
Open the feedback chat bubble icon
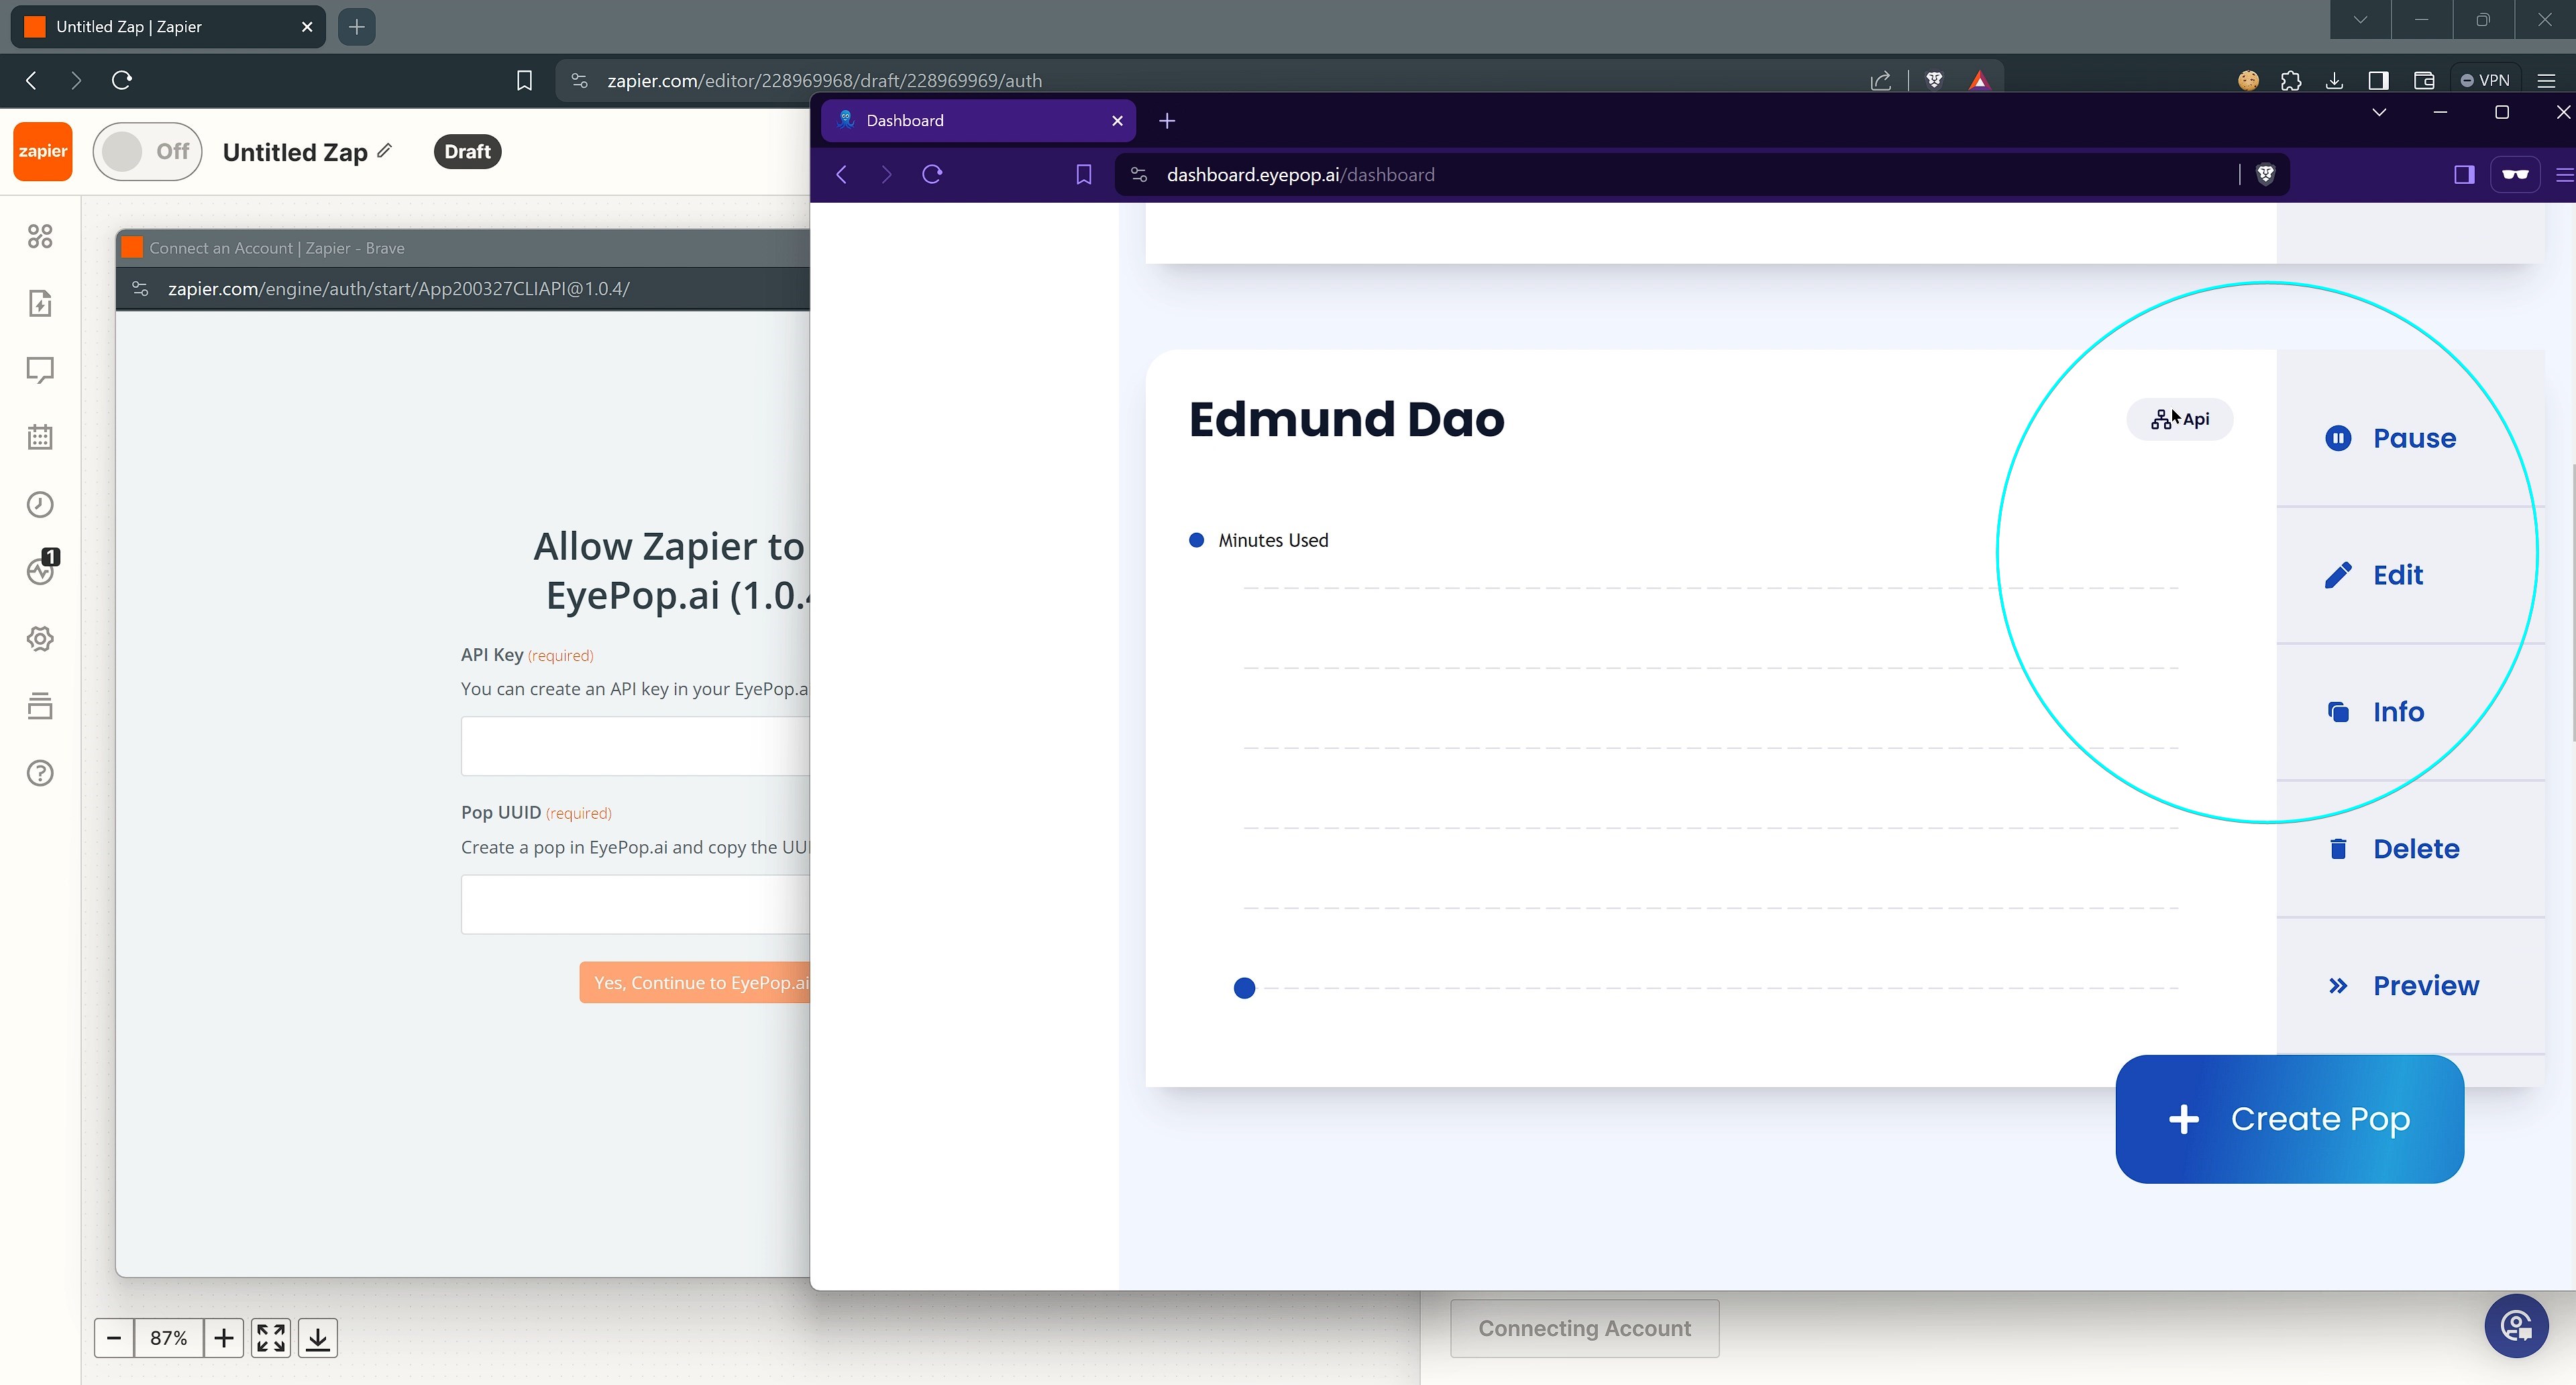(x=40, y=370)
